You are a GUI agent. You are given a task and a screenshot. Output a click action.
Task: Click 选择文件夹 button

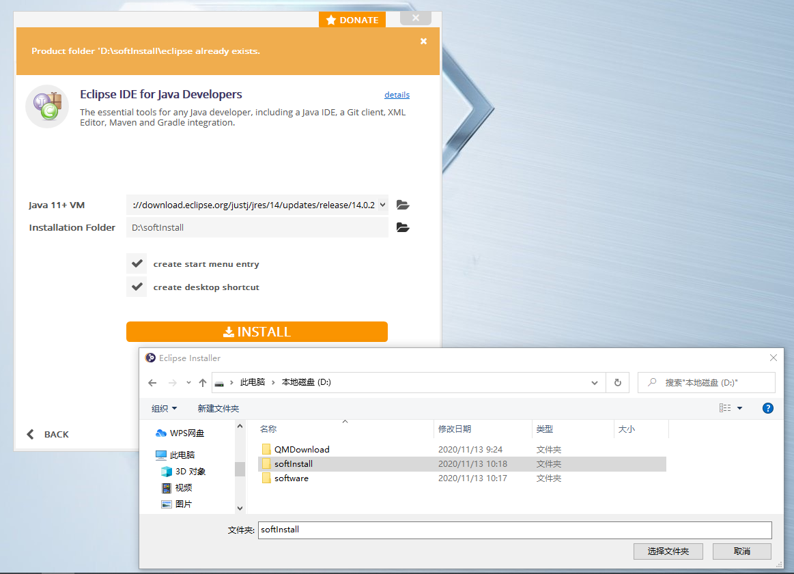click(x=668, y=551)
